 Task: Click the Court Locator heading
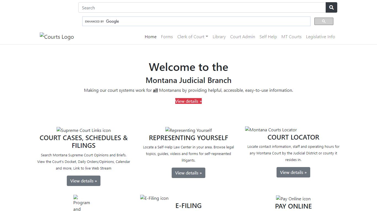pos(293,137)
